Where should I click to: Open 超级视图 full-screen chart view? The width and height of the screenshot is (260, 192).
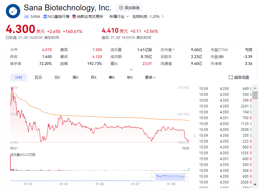point(239,77)
